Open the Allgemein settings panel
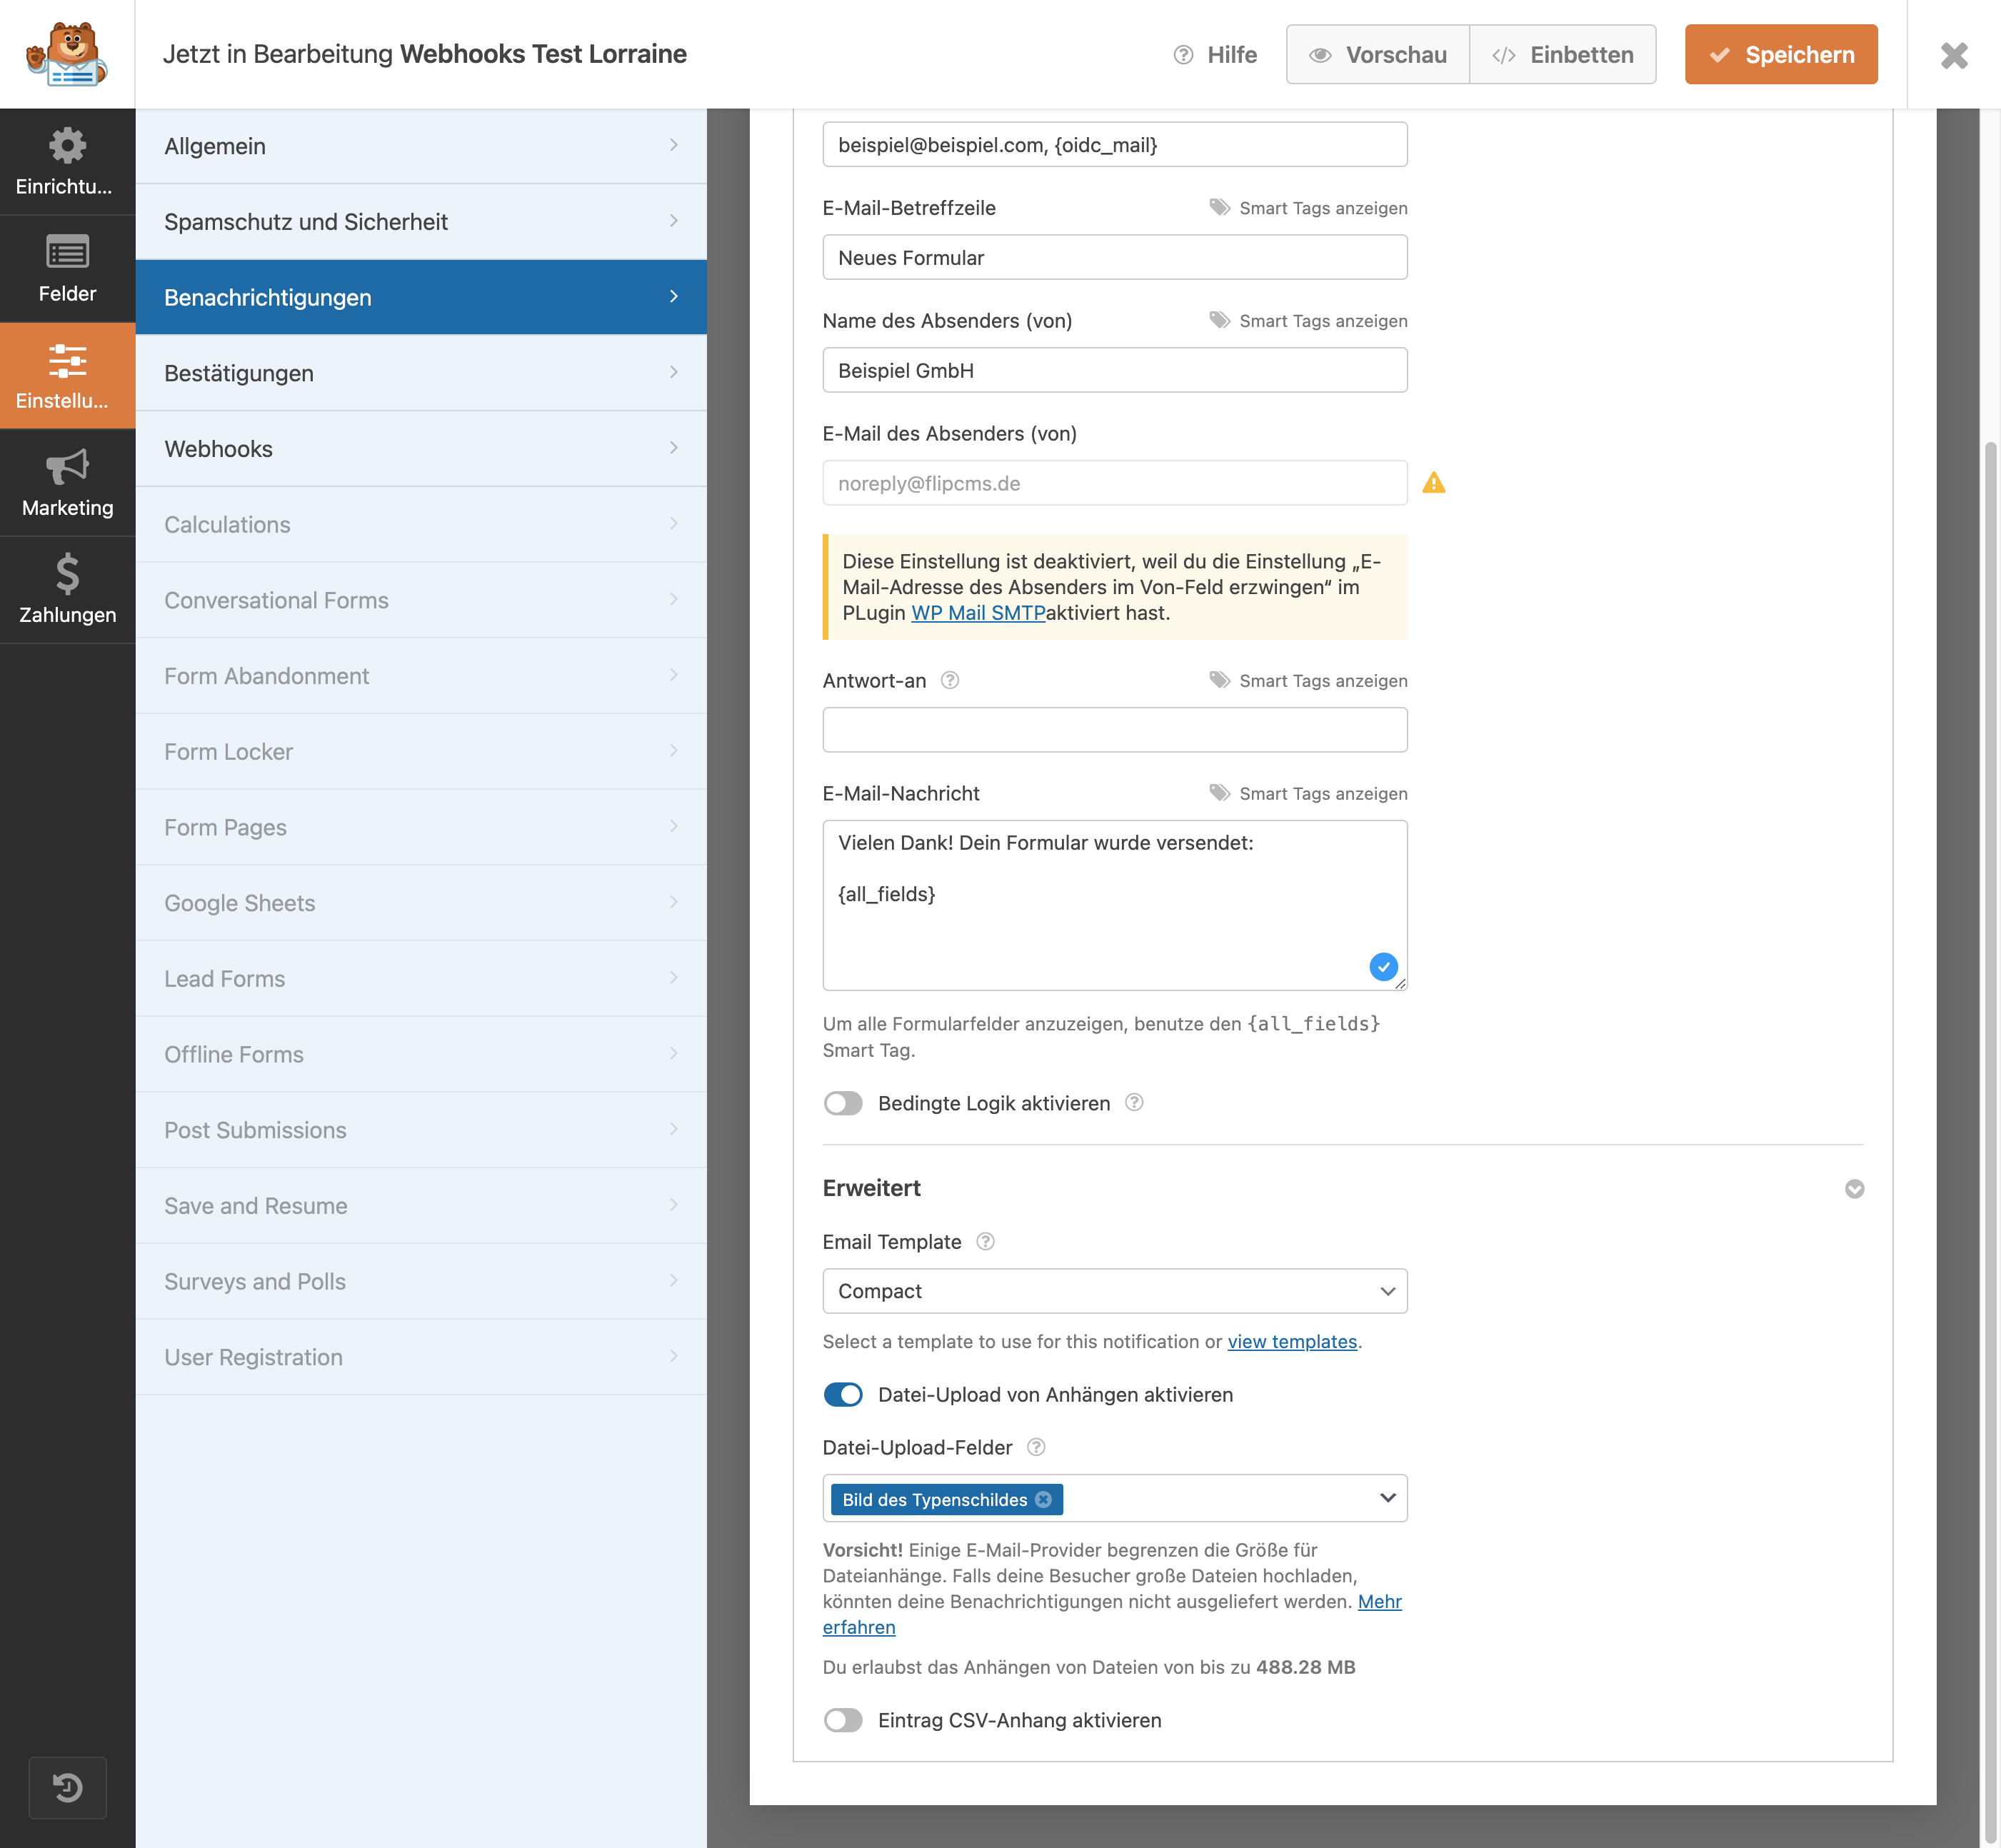The image size is (2001, 1848). [421, 146]
